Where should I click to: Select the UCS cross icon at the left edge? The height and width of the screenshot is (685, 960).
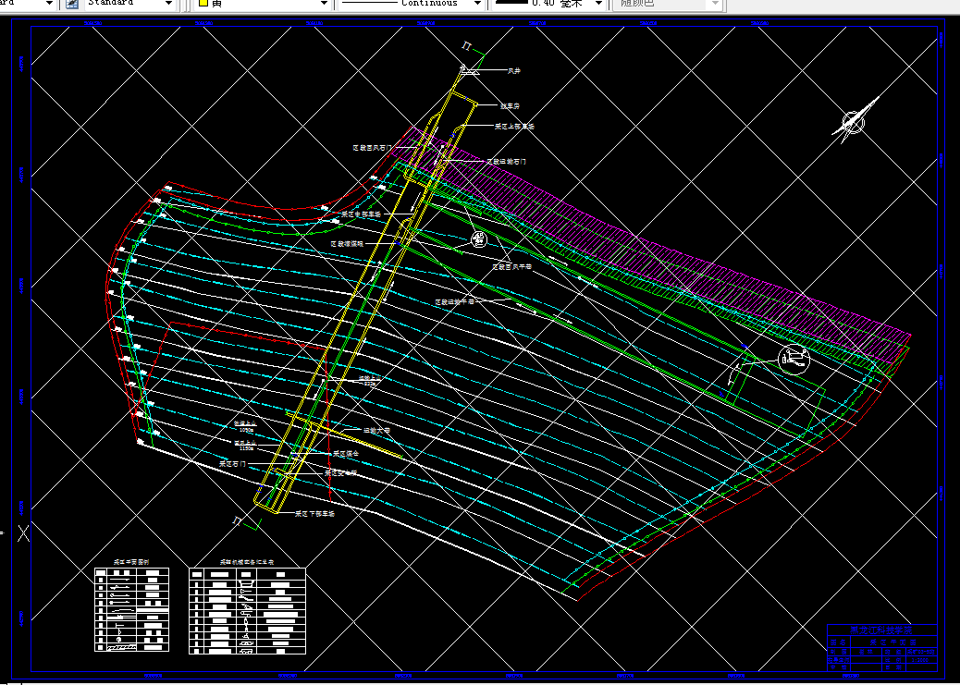pyautogui.click(x=23, y=533)
